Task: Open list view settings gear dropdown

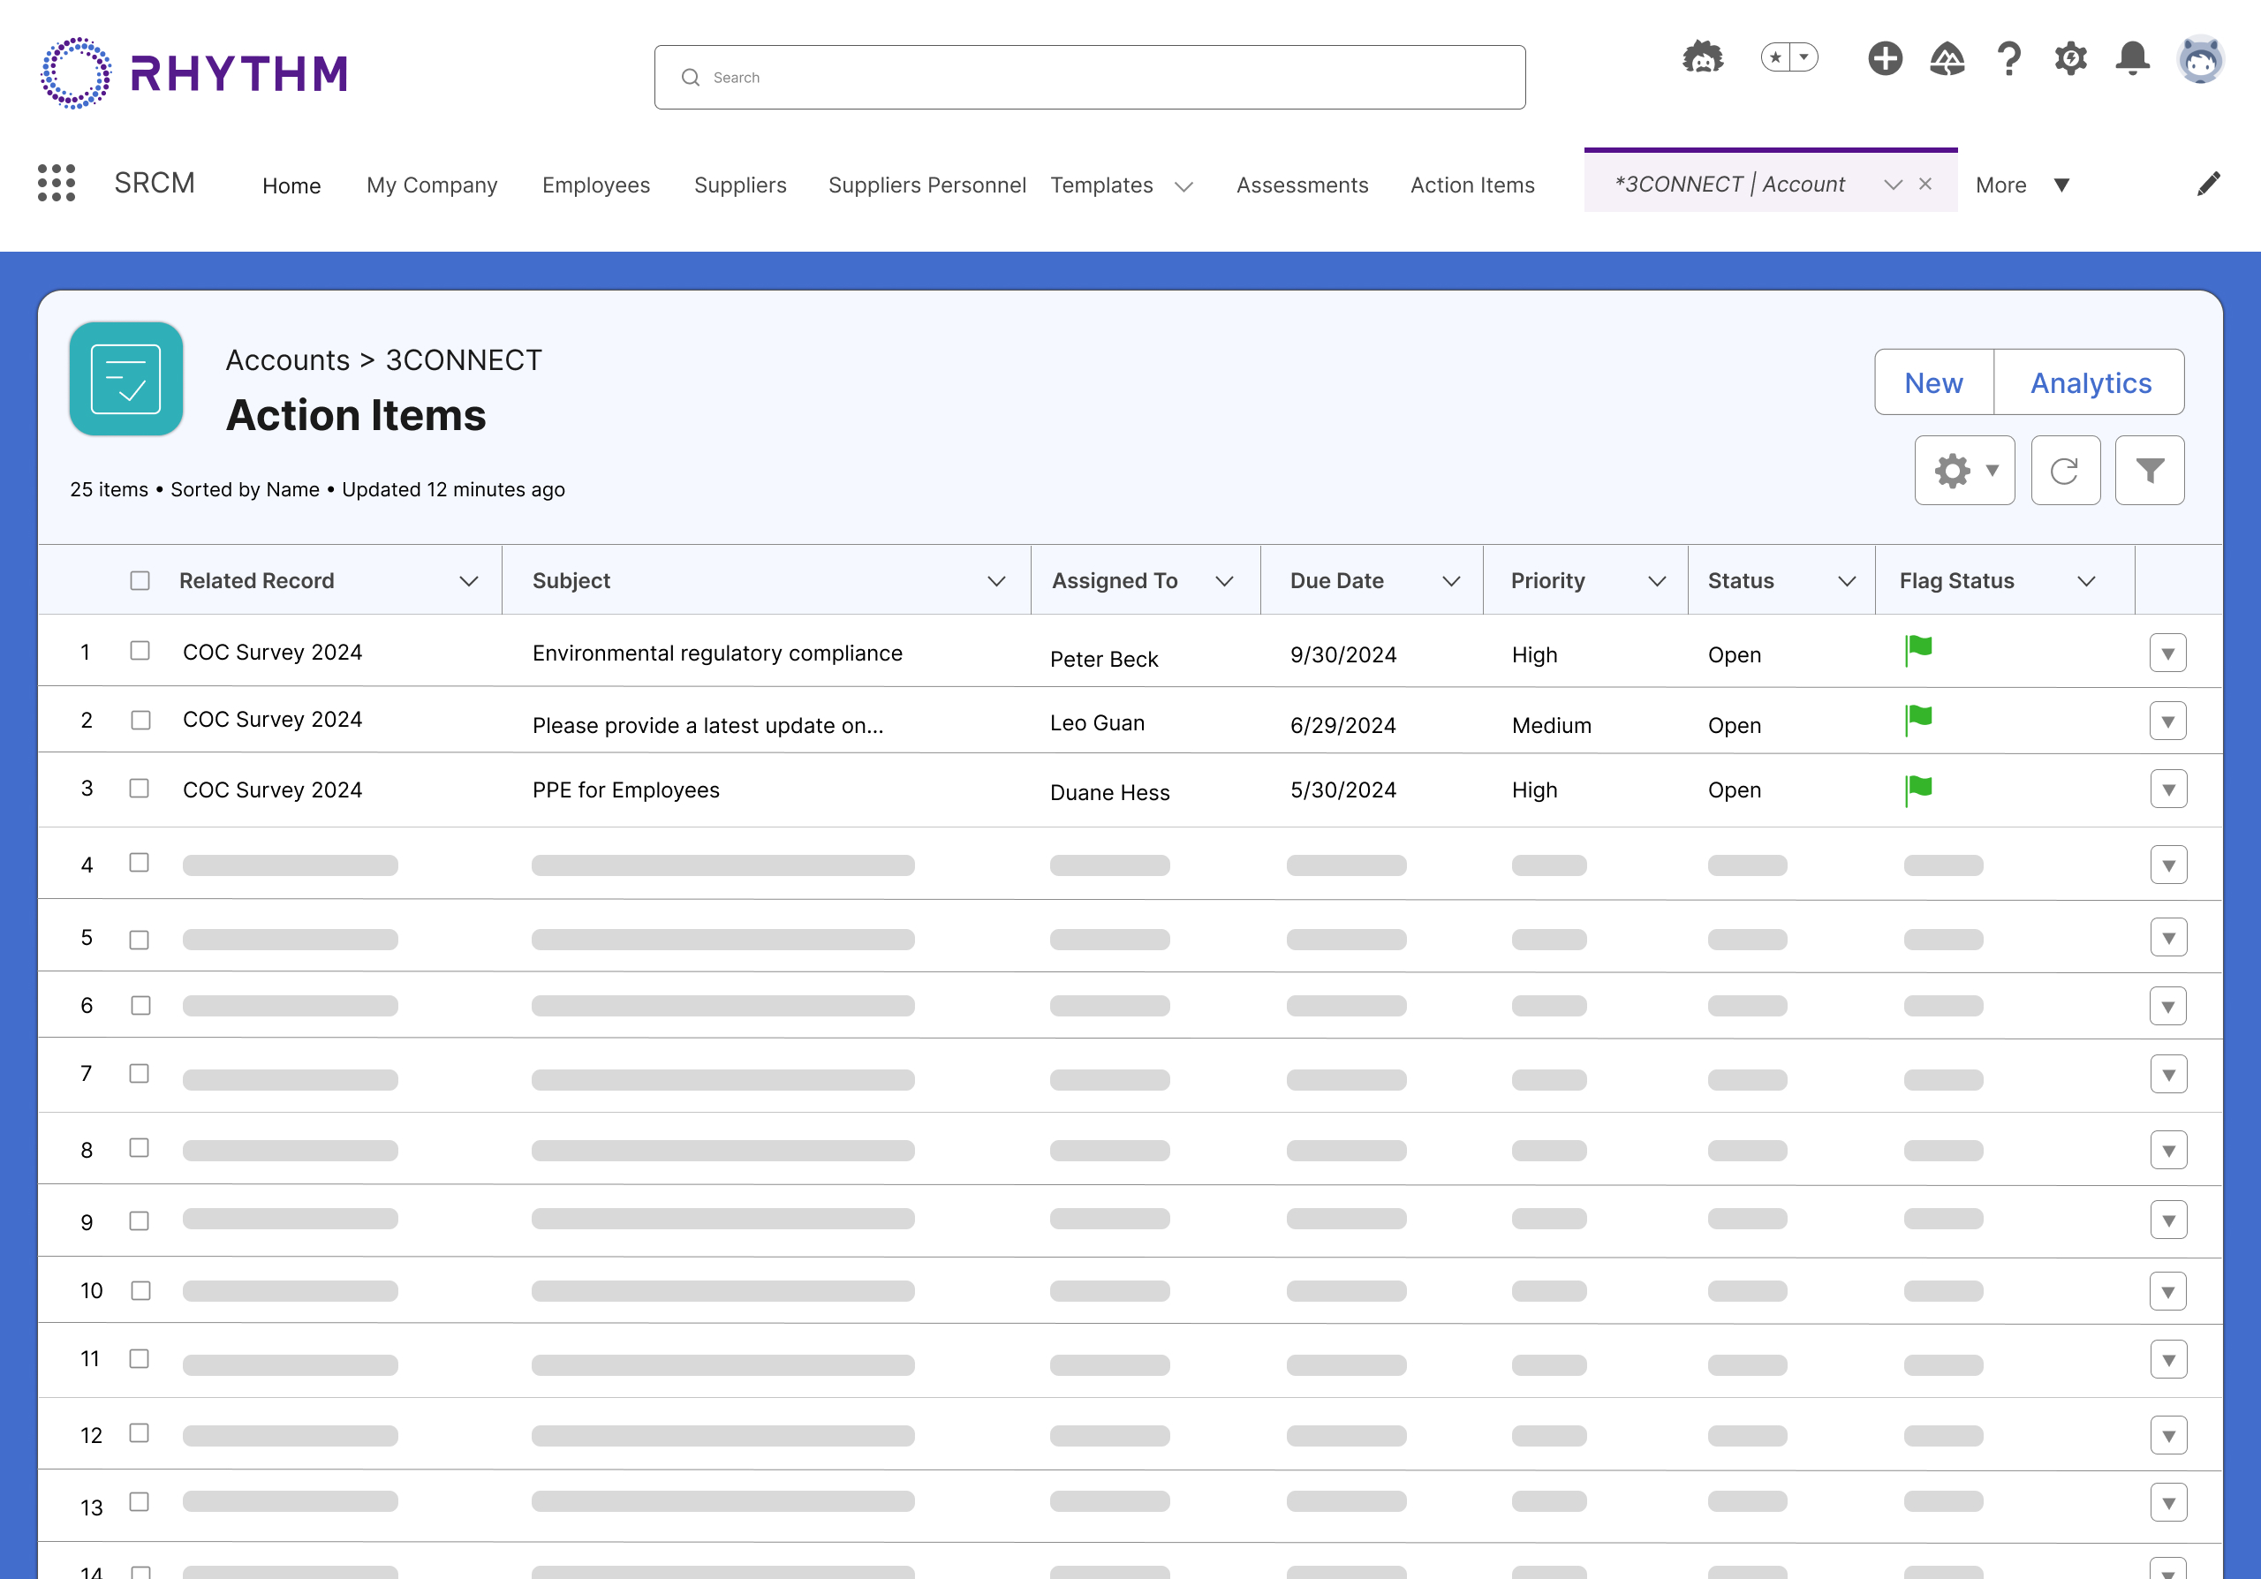Action: pos(1963,471)
